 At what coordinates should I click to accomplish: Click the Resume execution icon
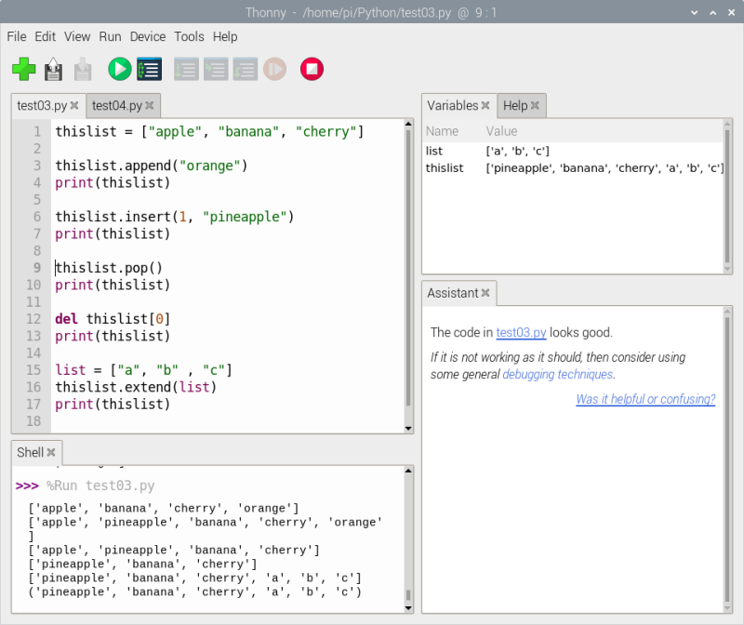pyautogui.click(x=274, y=69)
